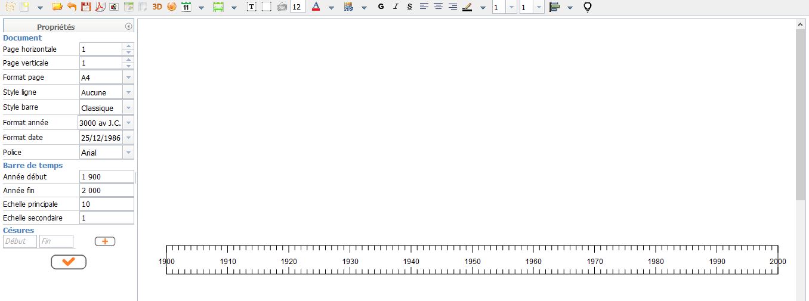The image size is (809, 301).
Task: Click the Propriétés panel header
Action: pos(56,27)
